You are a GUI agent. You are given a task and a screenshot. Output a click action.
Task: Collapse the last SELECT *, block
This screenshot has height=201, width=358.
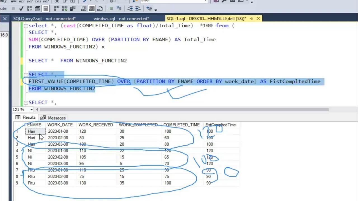coord(26,102)
